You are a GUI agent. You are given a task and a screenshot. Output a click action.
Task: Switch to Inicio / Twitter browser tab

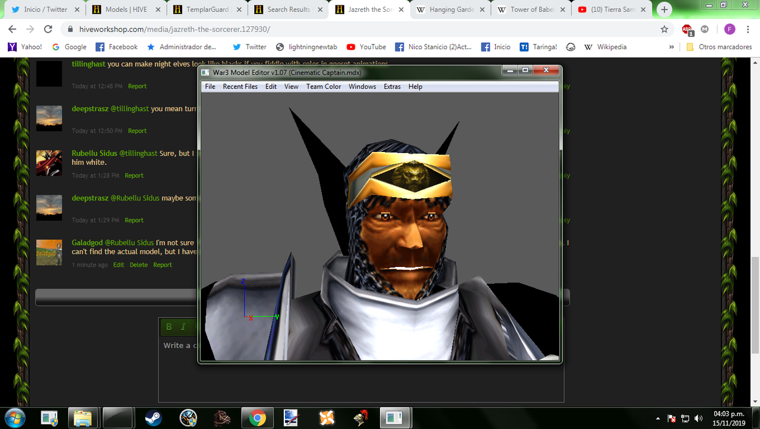[45, 9]
